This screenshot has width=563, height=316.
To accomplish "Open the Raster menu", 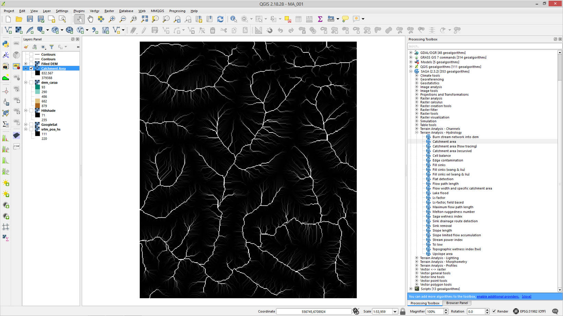I will click(x=109, y=11).
